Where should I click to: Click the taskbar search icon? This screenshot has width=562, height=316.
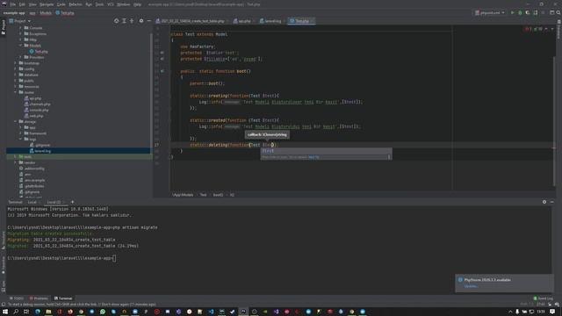16,312
